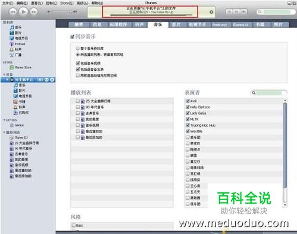Open library 电视节目 in the 资料库 section

19,38
